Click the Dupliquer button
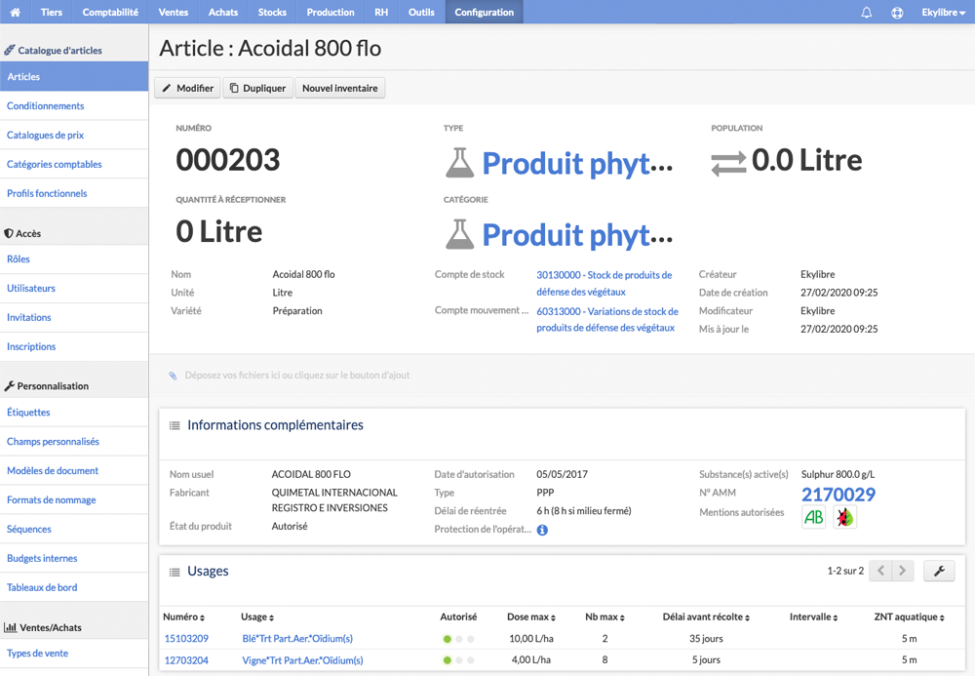 tap(257, 89)
